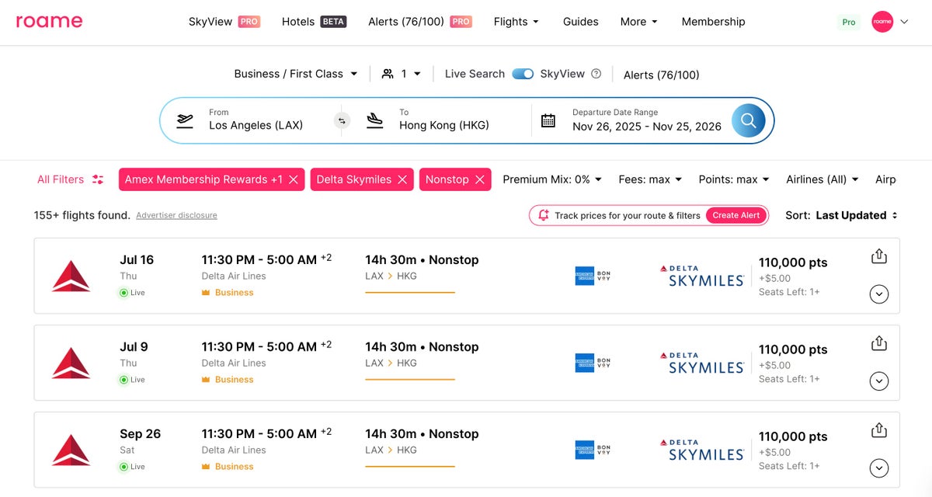Viewport: 932px width, 497px height.
Task: Share the Jul 16 flight result
Action: (x=878, y=256)
